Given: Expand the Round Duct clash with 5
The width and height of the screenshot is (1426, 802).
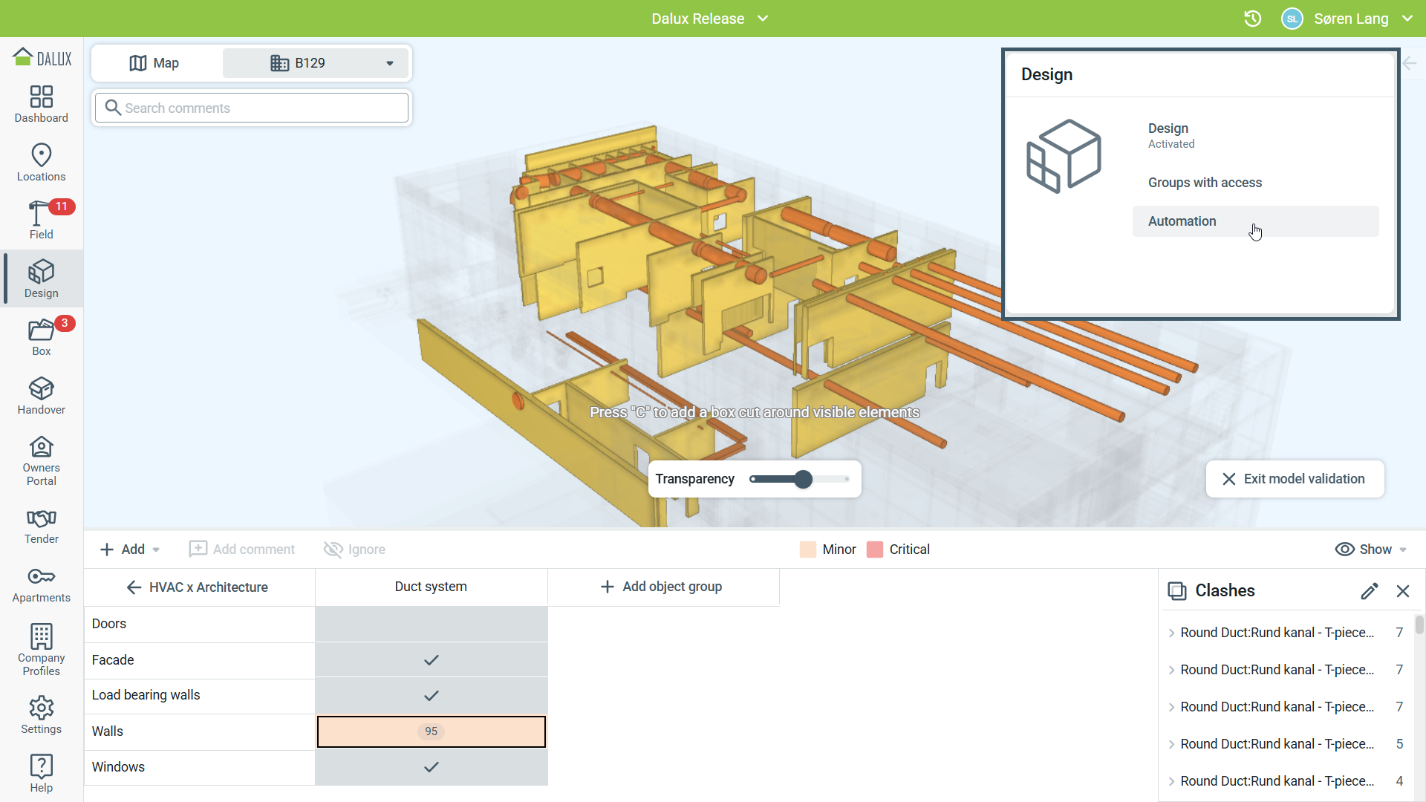Looking at the screenshot, I should click(1171, 744).
